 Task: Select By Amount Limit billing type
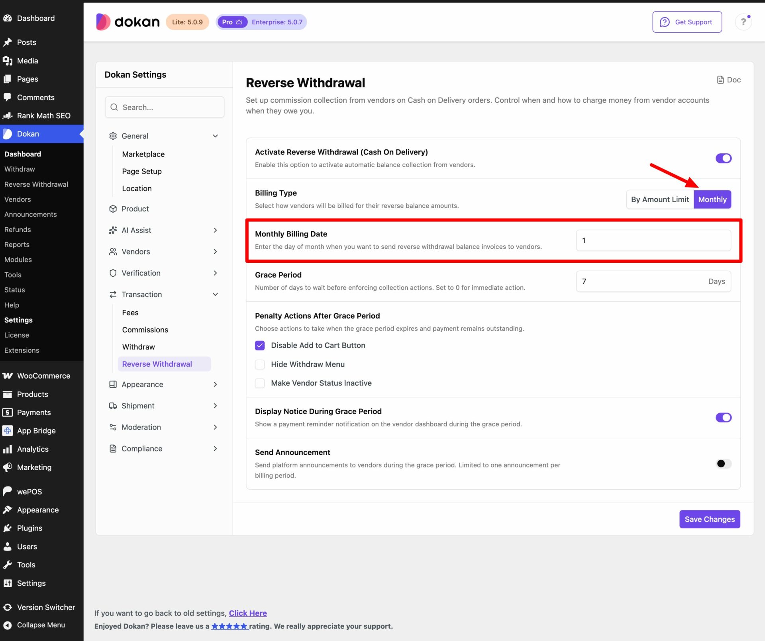click(660, 199)
